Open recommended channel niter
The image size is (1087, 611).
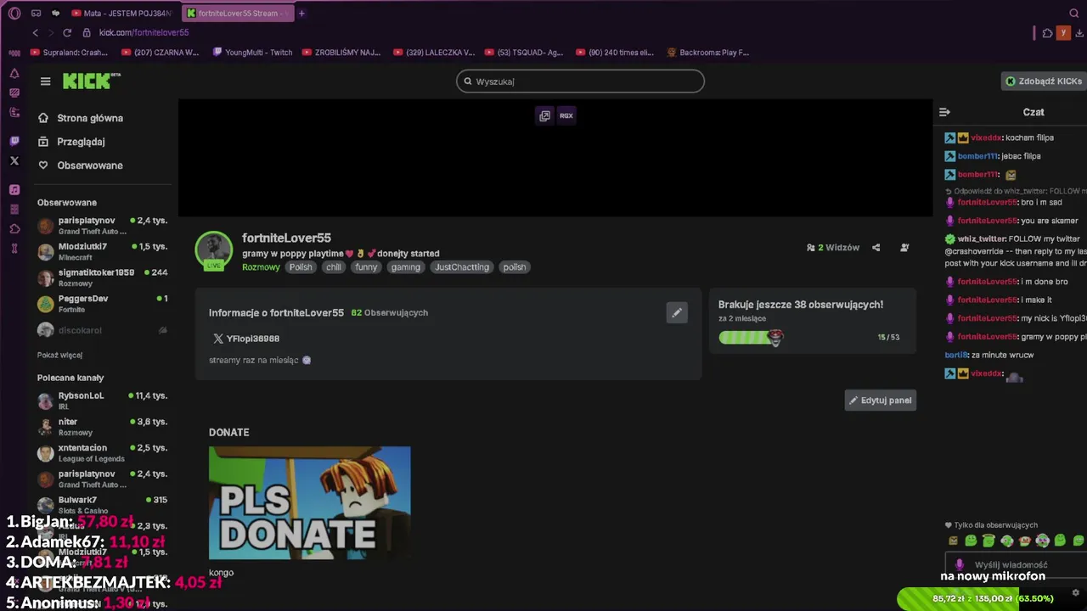pyautogui.click(x=103, y=427)
